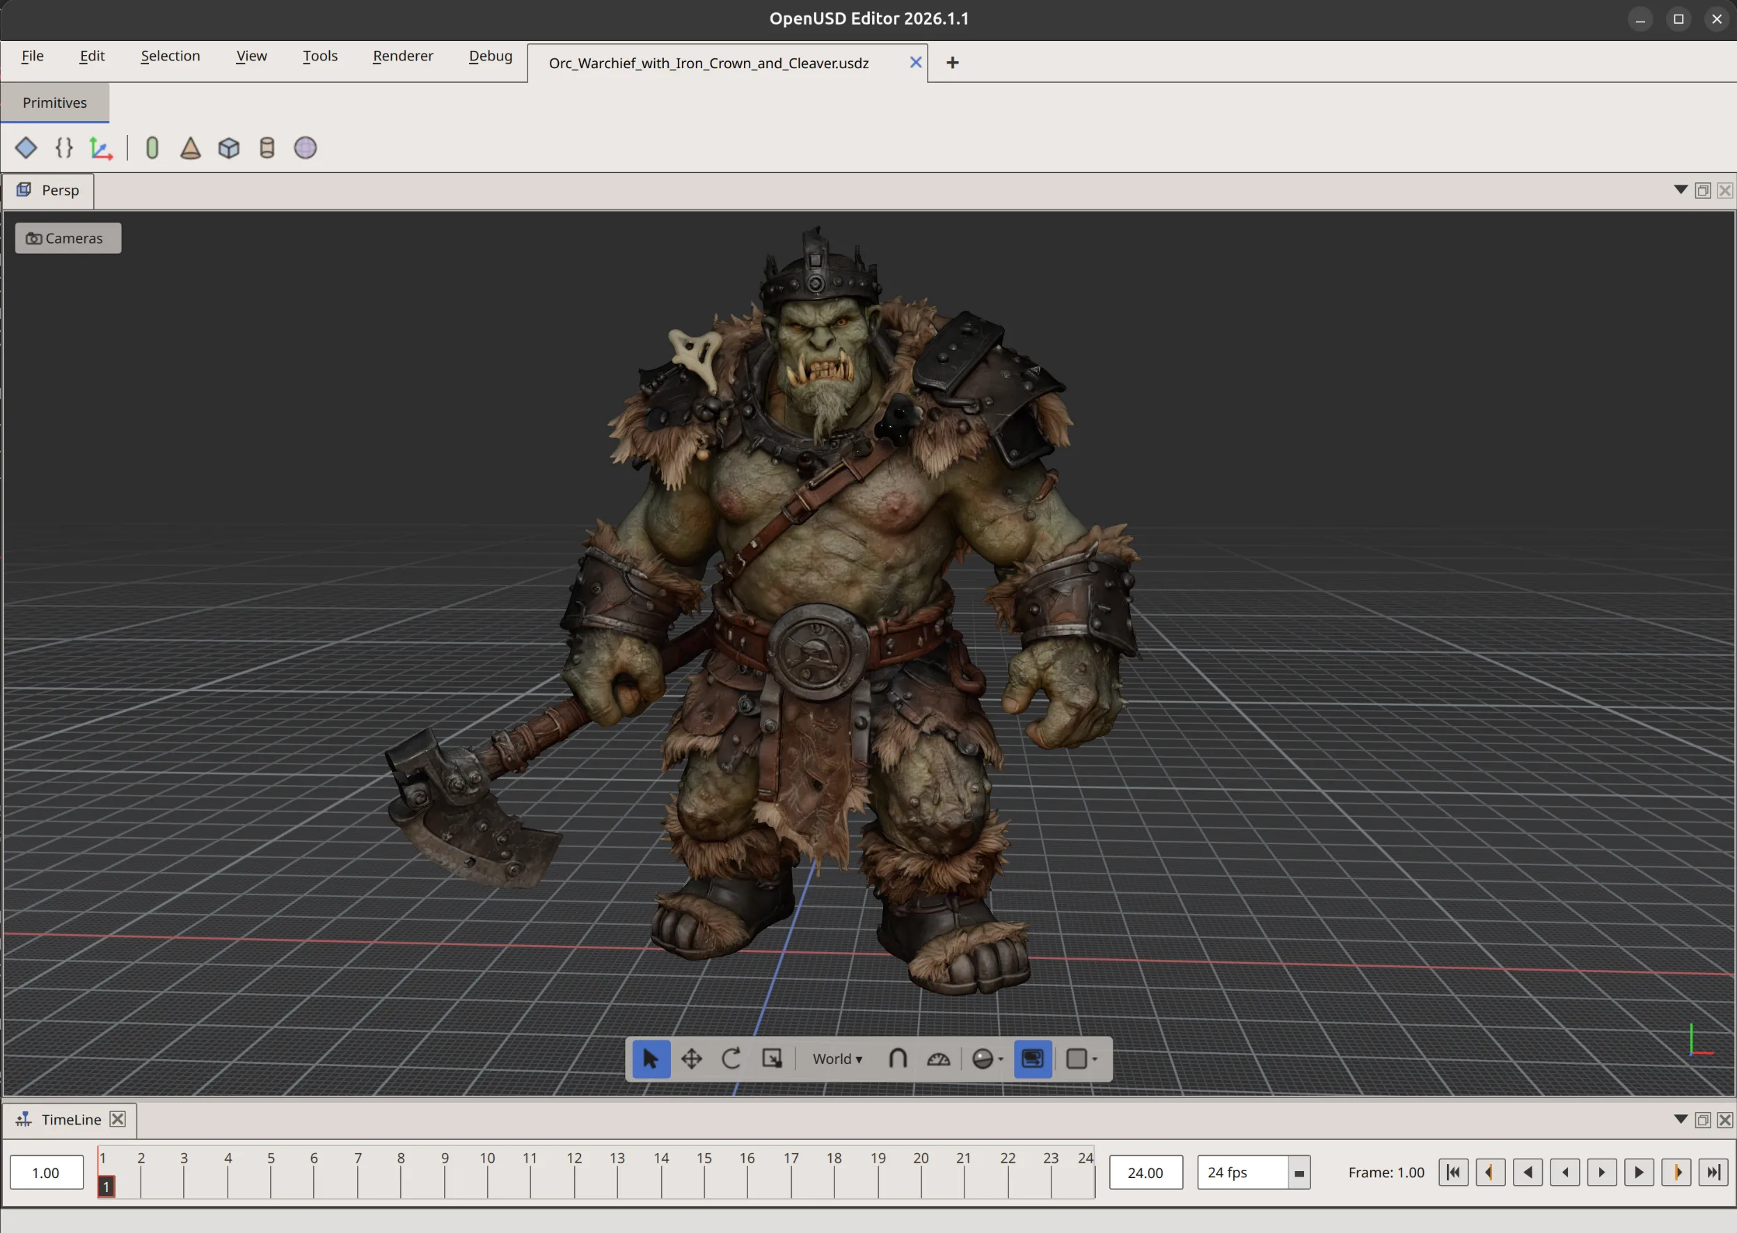1737x1233 pixels.
Task: Toggle the speedometer gauge icon
Action: pos(938,1059)
